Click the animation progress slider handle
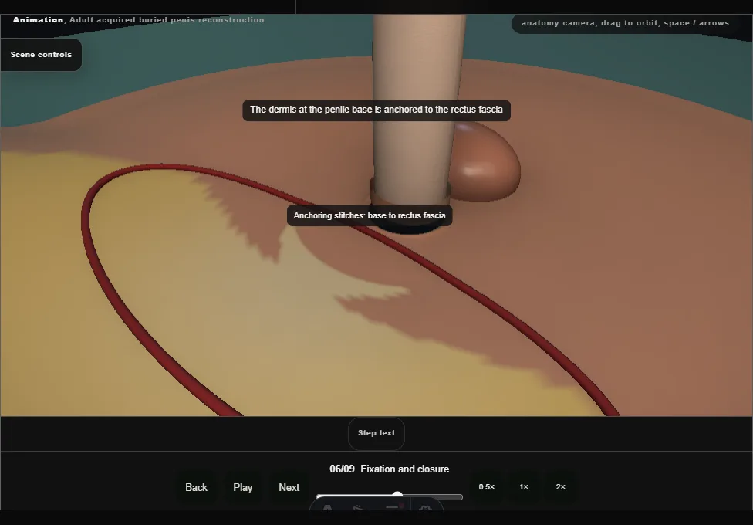 click(x=397, y=496)
